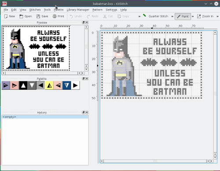Print the pattern with Print button

coord(59,16)
